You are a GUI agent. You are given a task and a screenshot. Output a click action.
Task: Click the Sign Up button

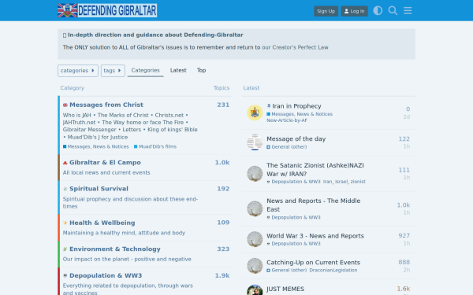tap(326, 11)
